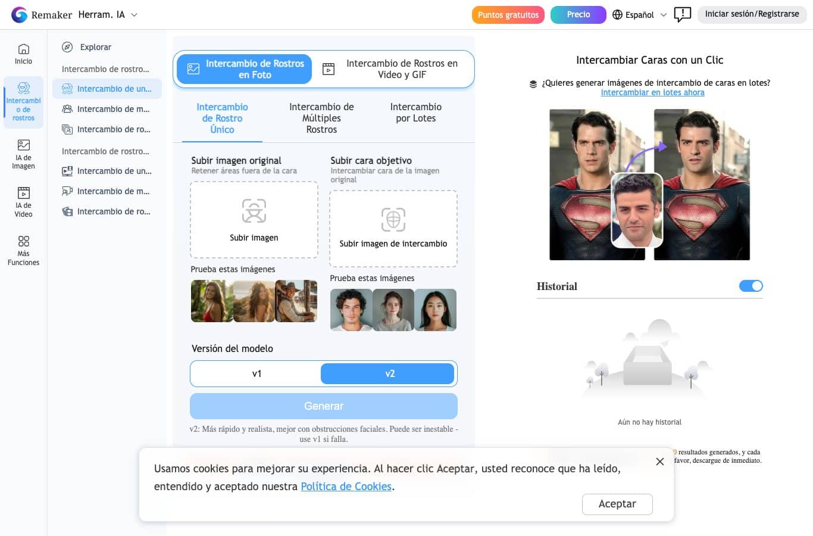Screen dimensions: 813x536
Task: Click the Generar button
Action: pos(324,406)
